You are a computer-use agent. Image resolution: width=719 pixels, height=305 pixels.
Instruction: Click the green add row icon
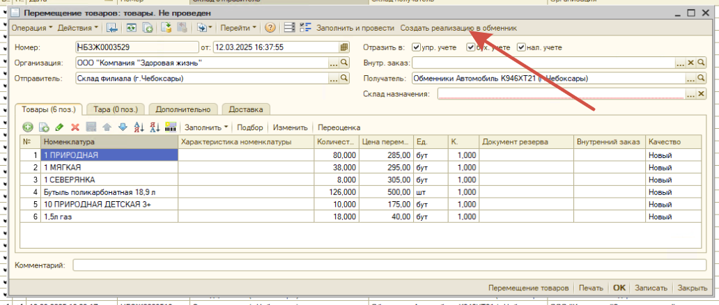click(x=27, y=127)
